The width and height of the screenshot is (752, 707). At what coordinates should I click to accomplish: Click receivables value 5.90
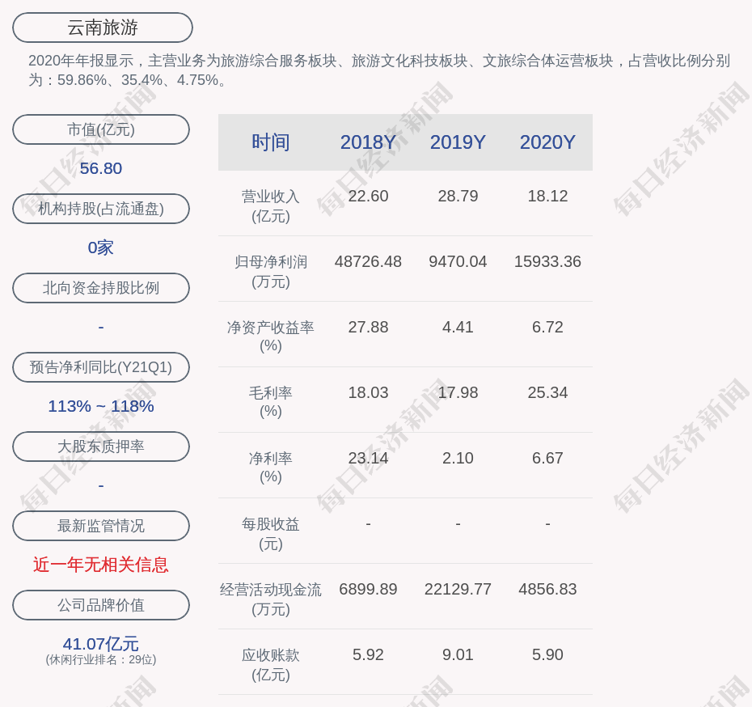[x=547, y=654]
